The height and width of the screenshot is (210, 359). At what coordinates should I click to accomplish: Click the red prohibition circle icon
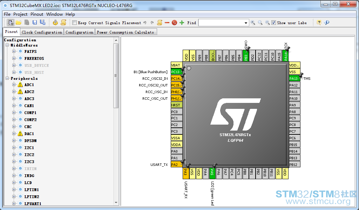(174, 23)
